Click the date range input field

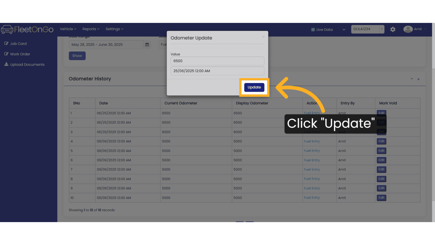tap(106, 45)
